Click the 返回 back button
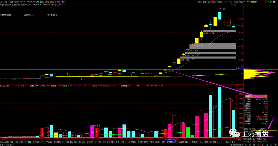 [241, 2]
